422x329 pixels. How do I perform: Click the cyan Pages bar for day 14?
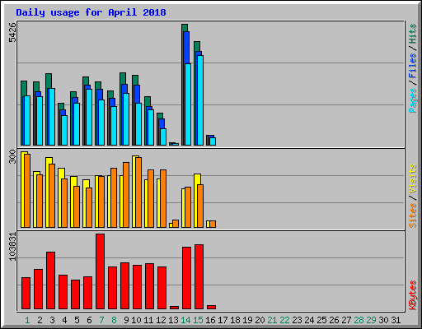(188, 104)
